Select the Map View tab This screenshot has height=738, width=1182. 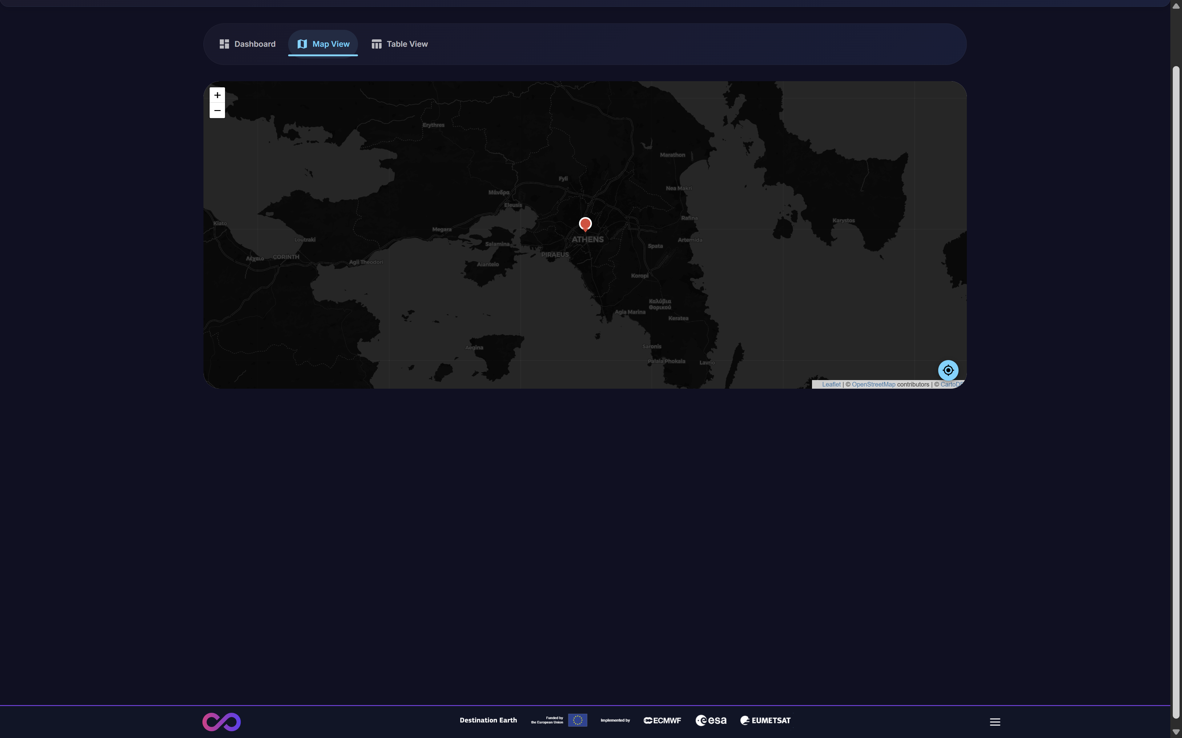pyautogui.click(x=323, y=44)
